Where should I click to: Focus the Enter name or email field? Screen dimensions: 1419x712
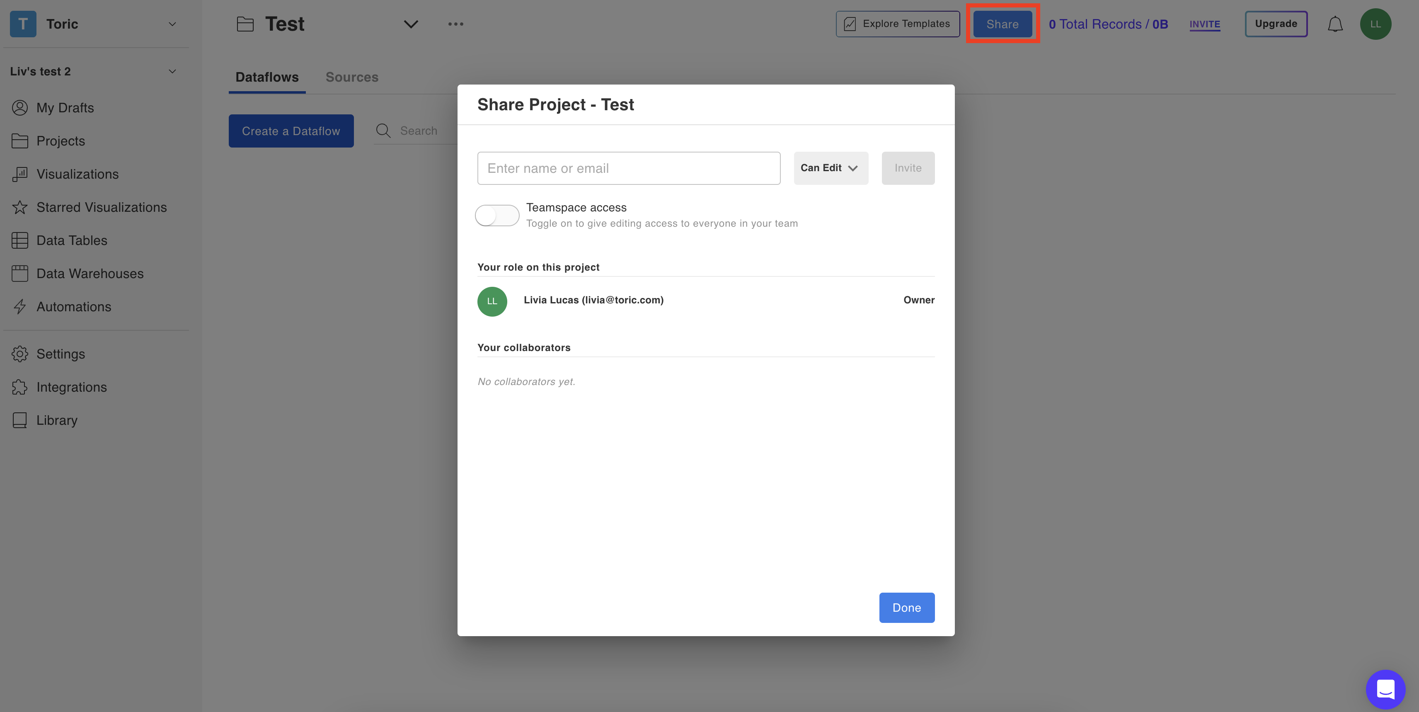coord(629,168)
